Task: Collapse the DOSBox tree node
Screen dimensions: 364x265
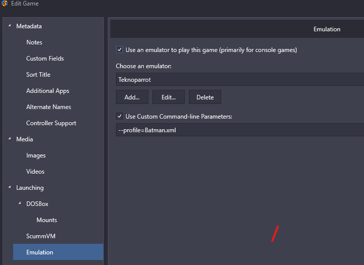Action: pyautogui.click(x=20, y=203)
